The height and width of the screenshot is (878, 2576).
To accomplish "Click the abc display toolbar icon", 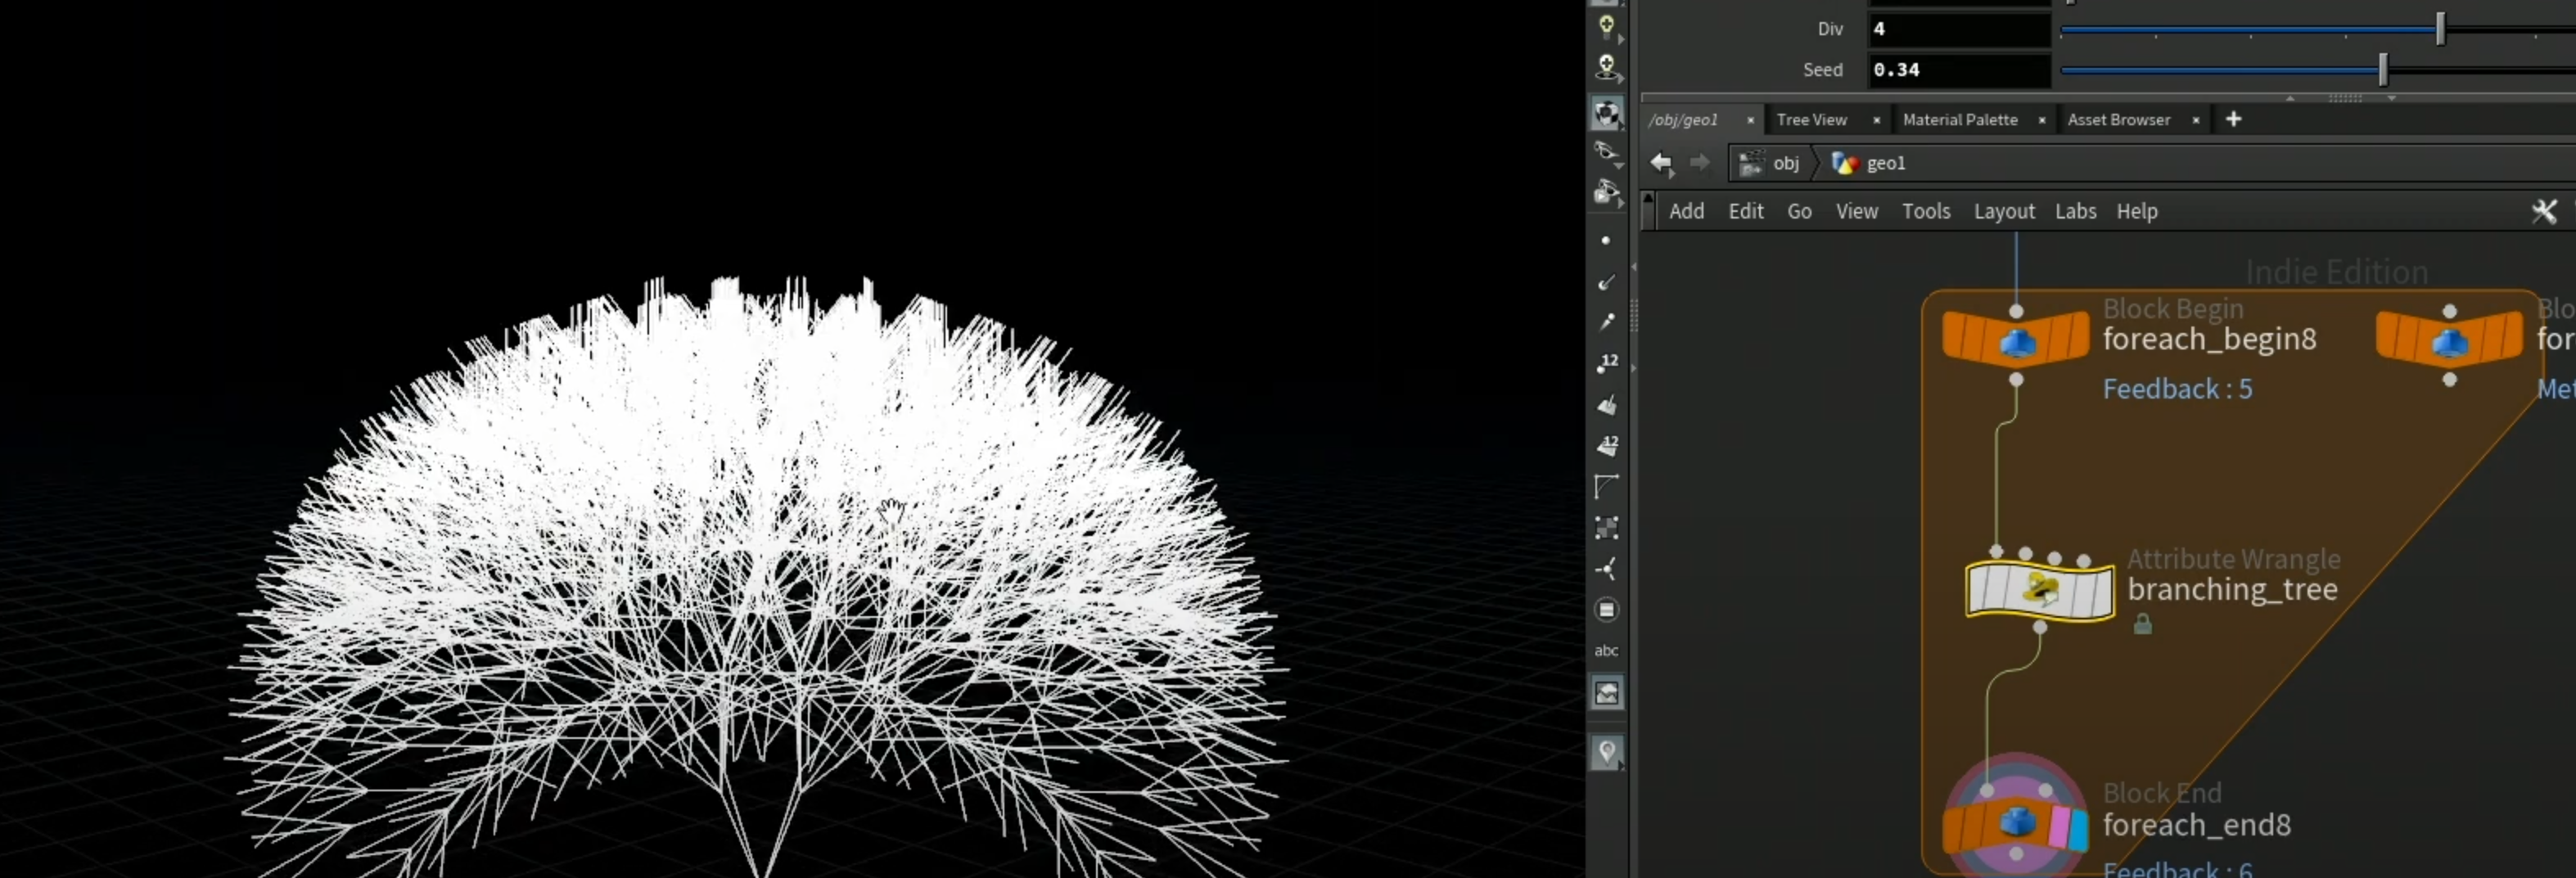I will click(x=1606, y=650).
